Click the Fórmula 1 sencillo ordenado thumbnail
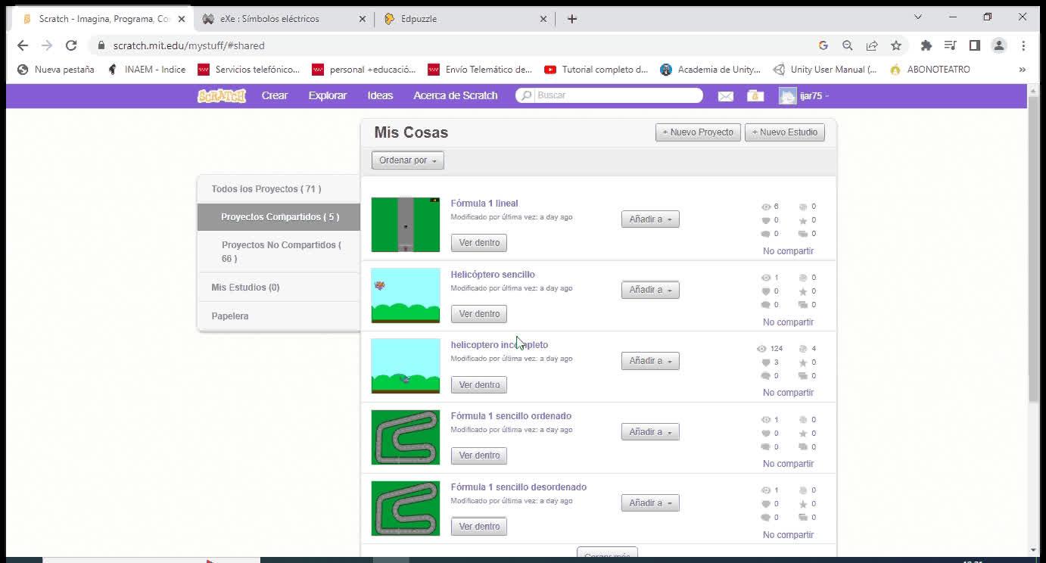The height and width of the screenshot is (563, 1046). [x=406, y=437]
